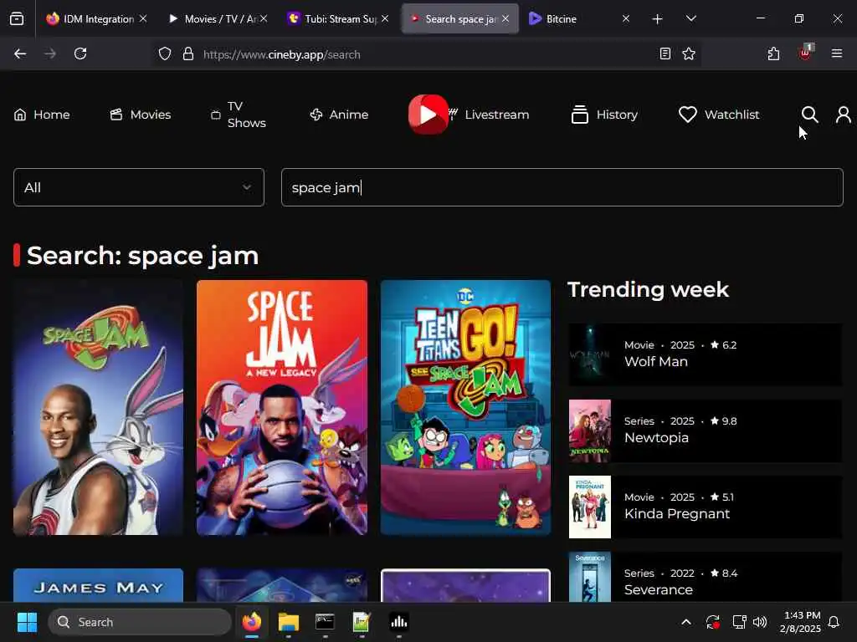The image size is (857, 642).
Task: Bookmark this page with star icon
Action: [689, 53]
